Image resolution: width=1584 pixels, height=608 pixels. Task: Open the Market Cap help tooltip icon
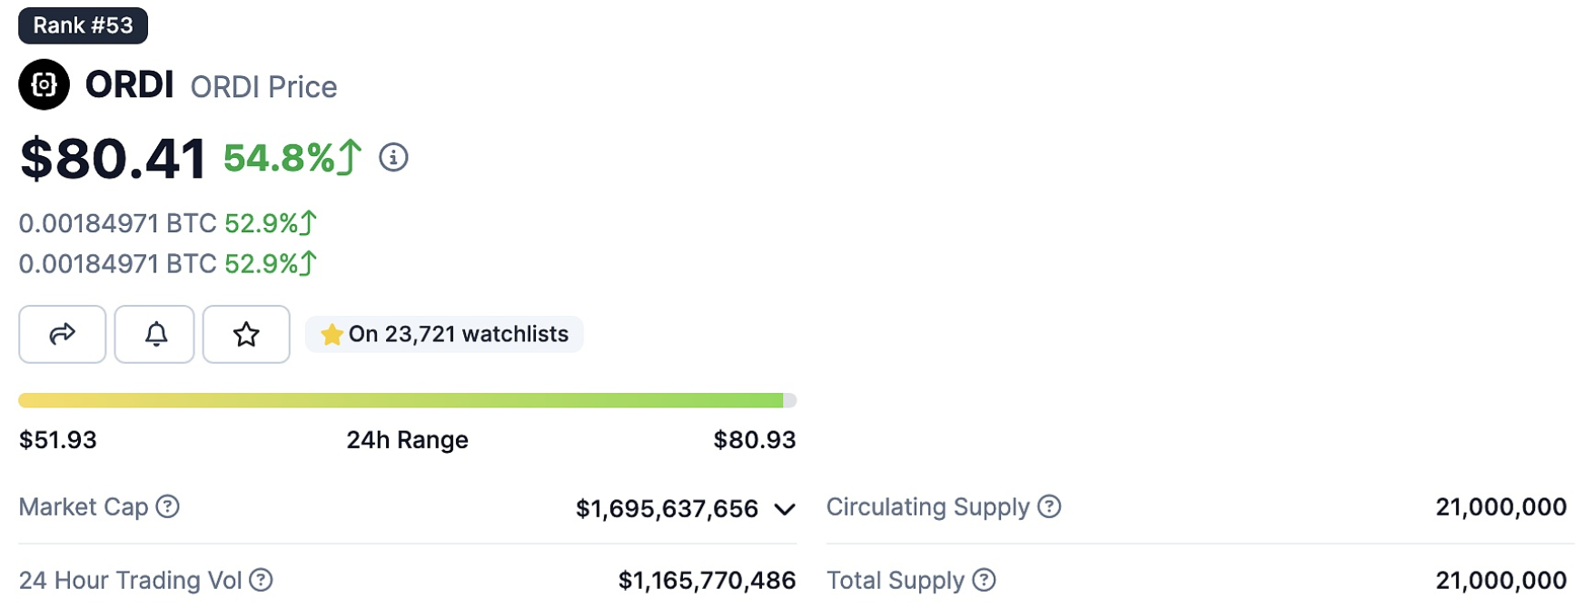point(168,506)
